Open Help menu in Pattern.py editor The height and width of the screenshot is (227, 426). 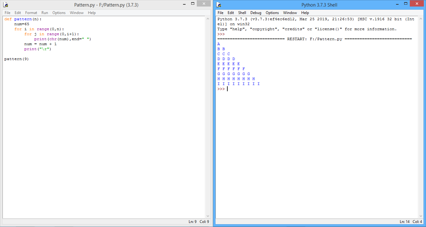(92, 13)
